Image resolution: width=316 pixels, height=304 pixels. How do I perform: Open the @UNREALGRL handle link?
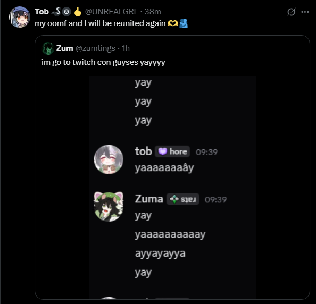pyautogui.click(x=111, y=12)
